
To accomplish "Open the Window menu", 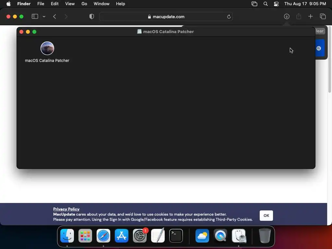I will (x=101, y=4).
